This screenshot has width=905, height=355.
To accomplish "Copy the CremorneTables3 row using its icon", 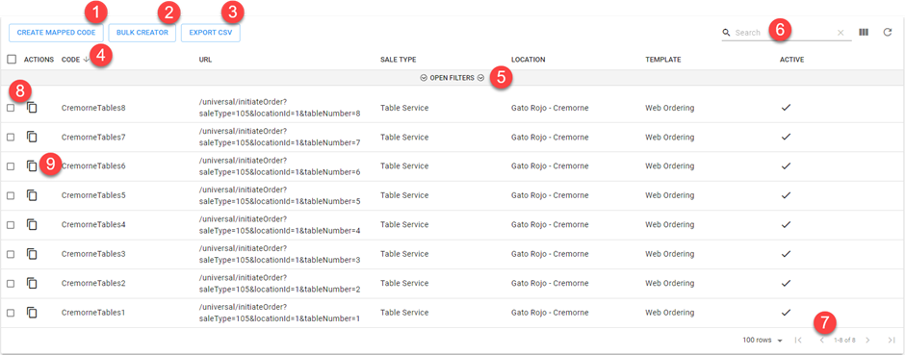I will (33, 254).
